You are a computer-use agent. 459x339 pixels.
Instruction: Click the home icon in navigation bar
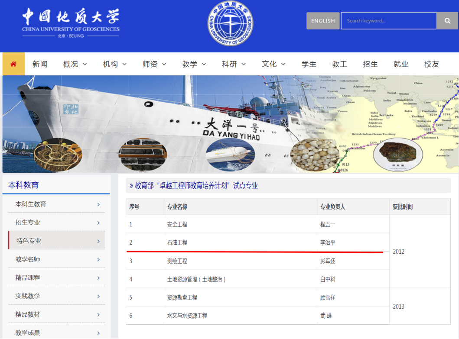[x=13, y=64]
